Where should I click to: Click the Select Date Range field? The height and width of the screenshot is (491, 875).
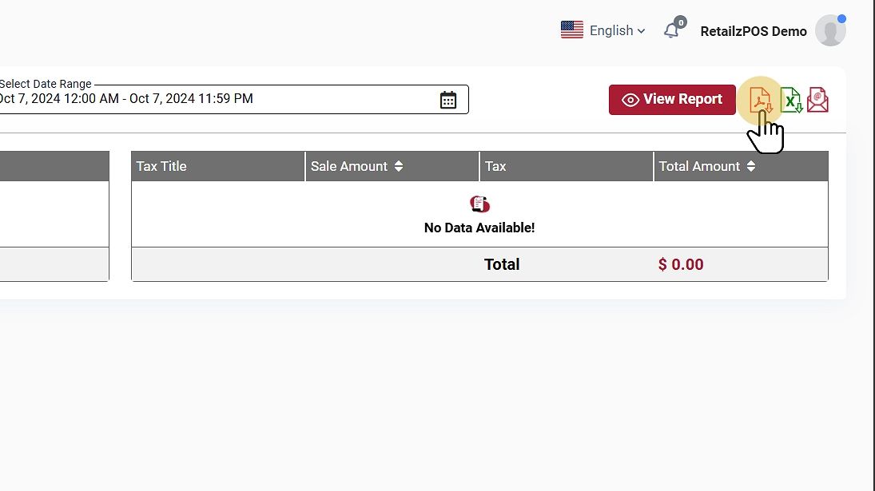(216, 99)
